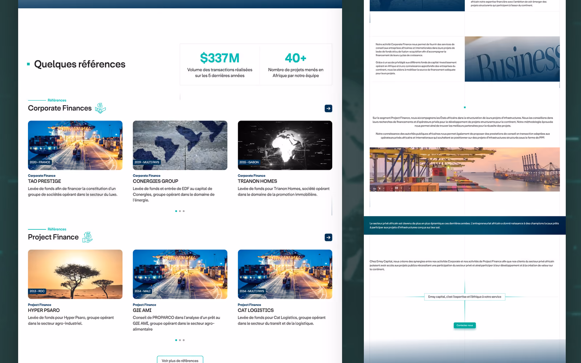Screen dimensions: 581x363
Task: Click the Emsy capital expertise tagline box
Action: pyautogui.click(x=465, y=297)
